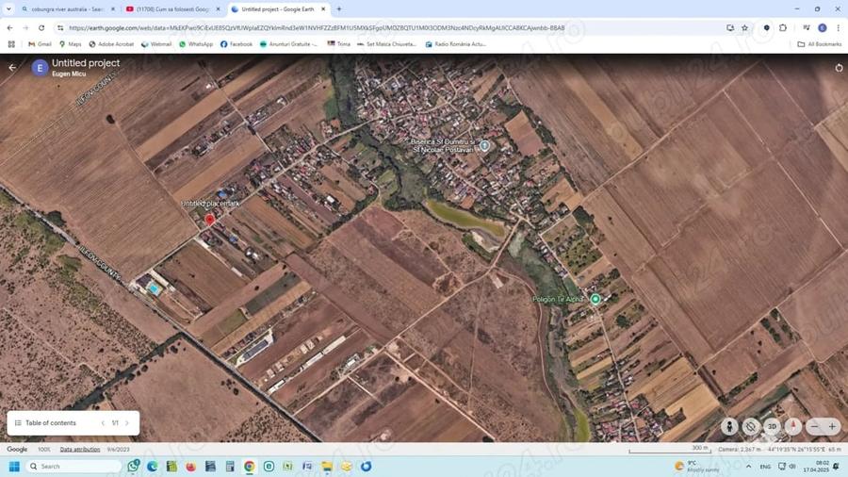Open the Biserica Sf Dumitru place marker

click(484, 145)
